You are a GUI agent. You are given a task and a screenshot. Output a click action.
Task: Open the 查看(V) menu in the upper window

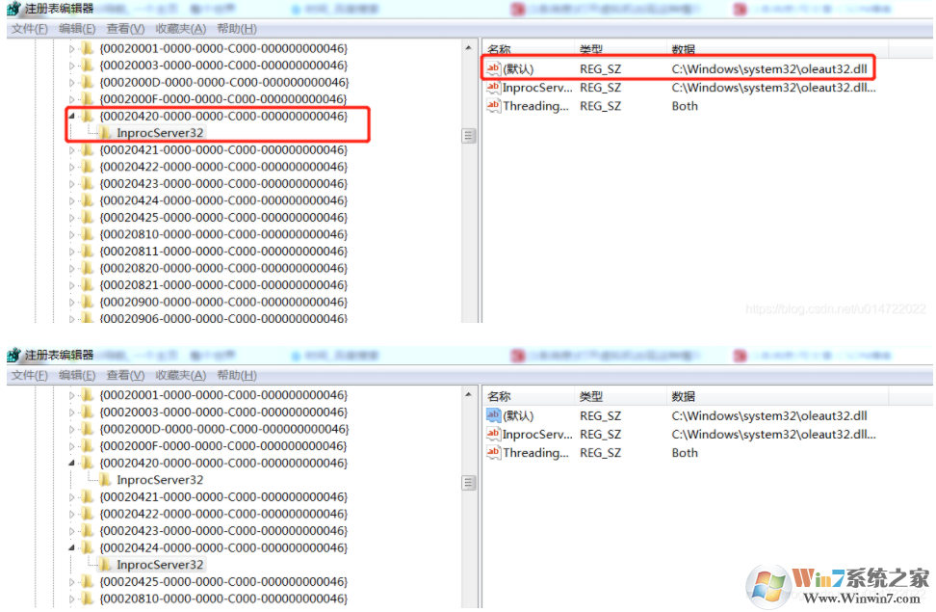click(x=125, y=29)
